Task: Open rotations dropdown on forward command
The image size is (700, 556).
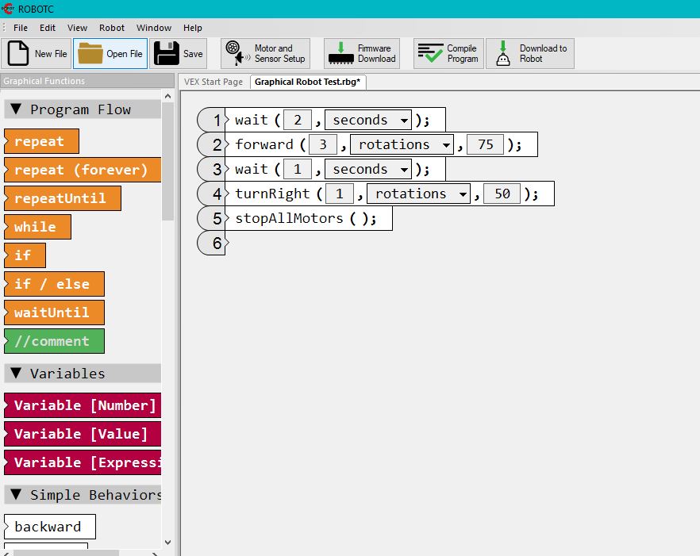Action: pyautogui.click(x=447, y=145)
